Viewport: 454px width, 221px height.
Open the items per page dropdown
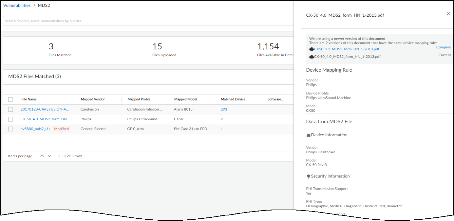[45, 156]
